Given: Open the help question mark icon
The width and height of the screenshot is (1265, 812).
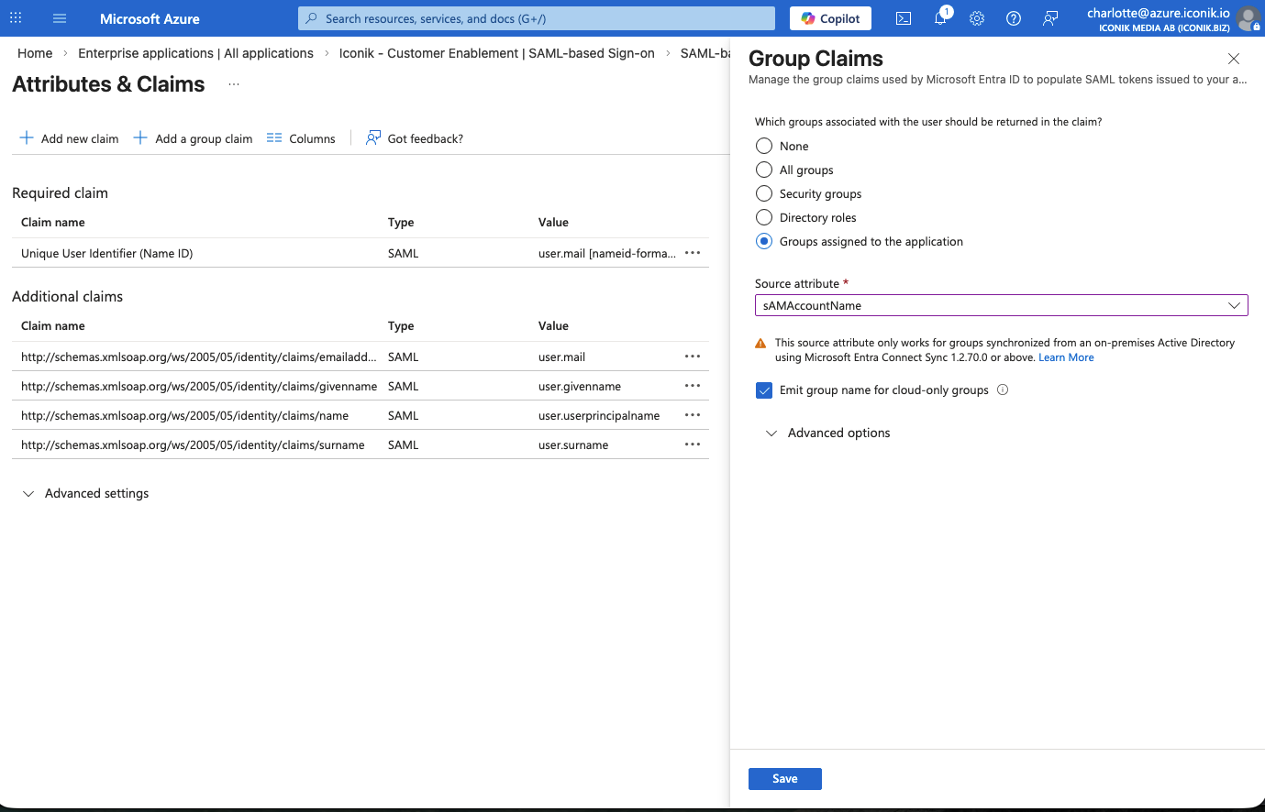Looking at the screenshot, I should (x=1014, y=18).
